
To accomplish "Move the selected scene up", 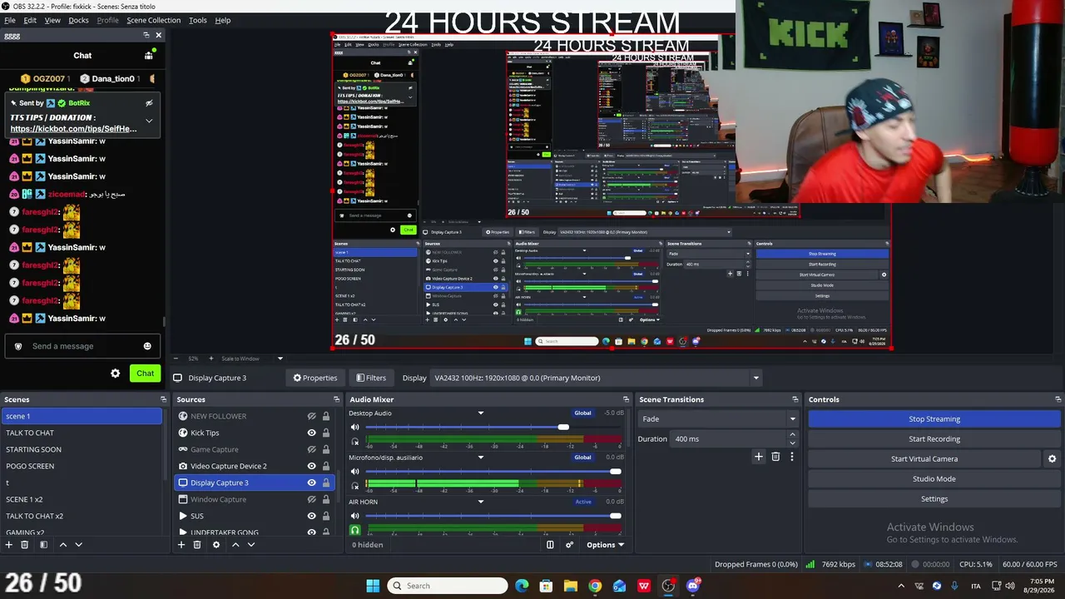I will coord(62,545).
